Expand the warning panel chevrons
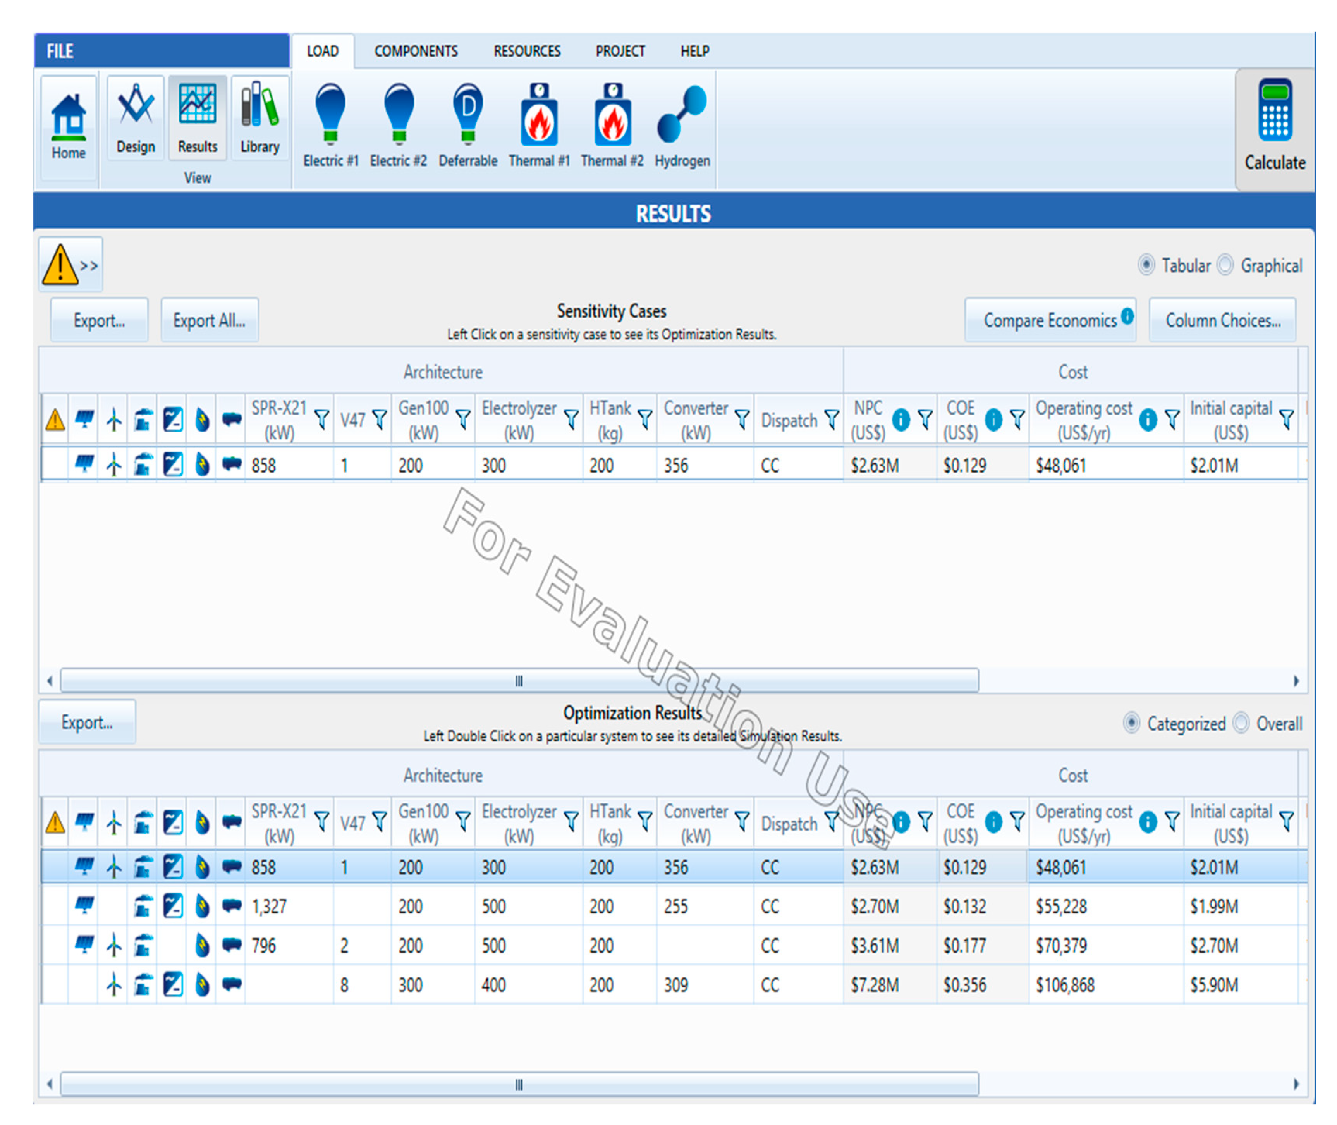Viewport: 1337px width, 1125px height. pyautogui.click(x=89, y=265)
